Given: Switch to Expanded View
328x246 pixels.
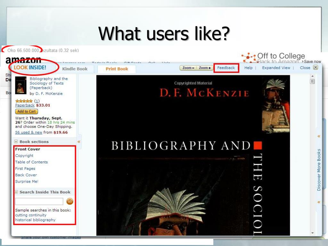Looking at the screenshot, I should tap(276, 68).
